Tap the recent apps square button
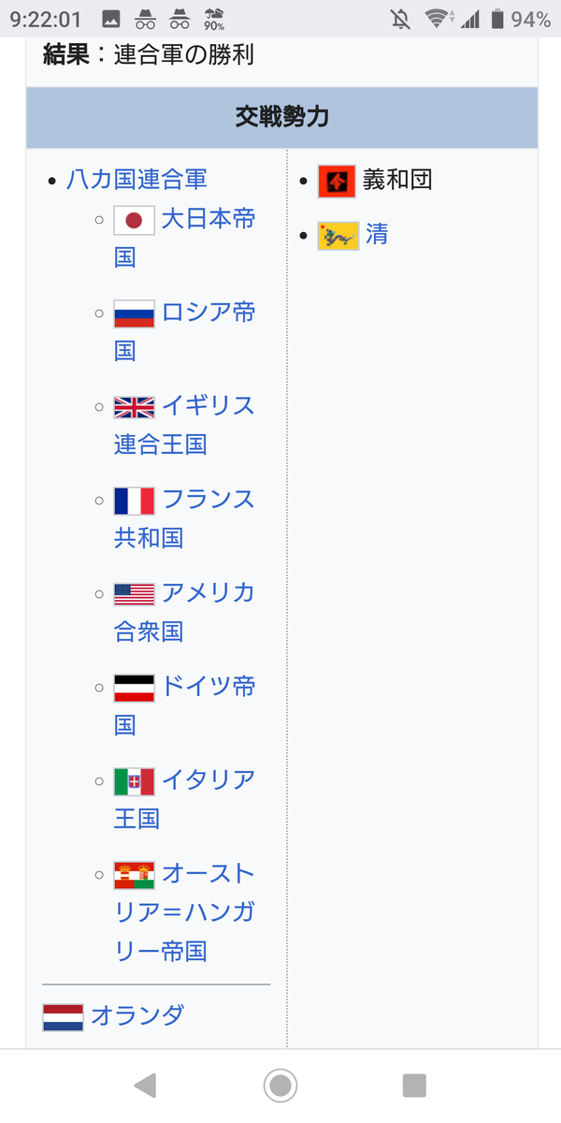Viewport: 561px width, 1123px height. click(414, 1086)
